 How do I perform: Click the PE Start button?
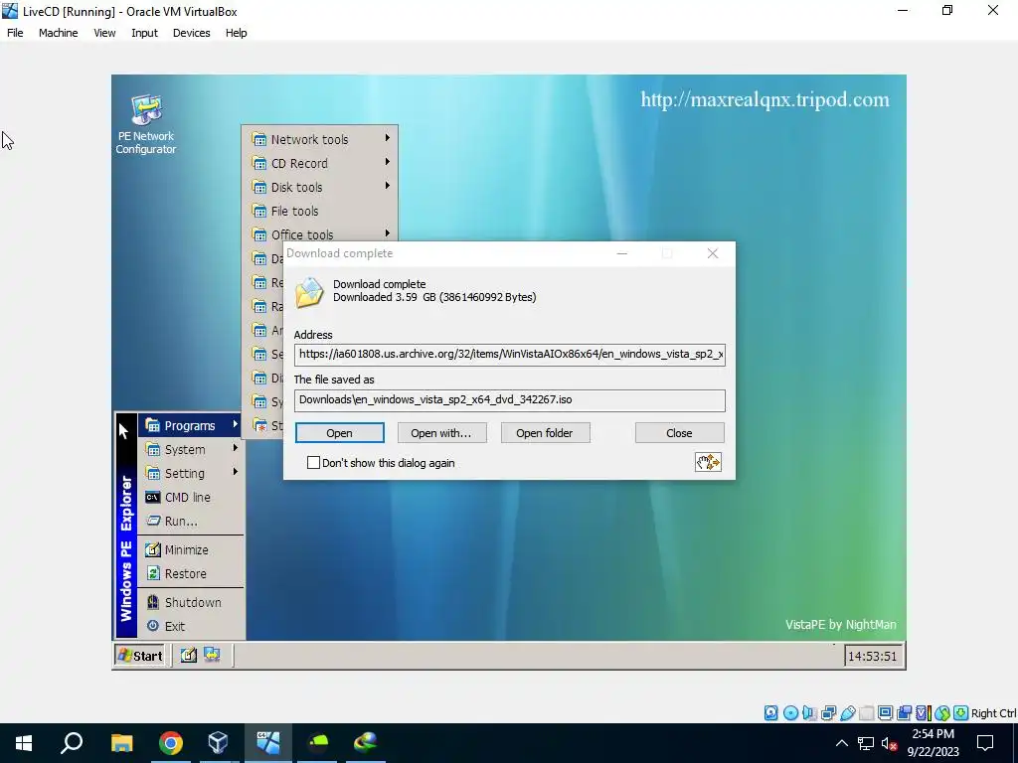pyautogui.click(x=139, y=656)
